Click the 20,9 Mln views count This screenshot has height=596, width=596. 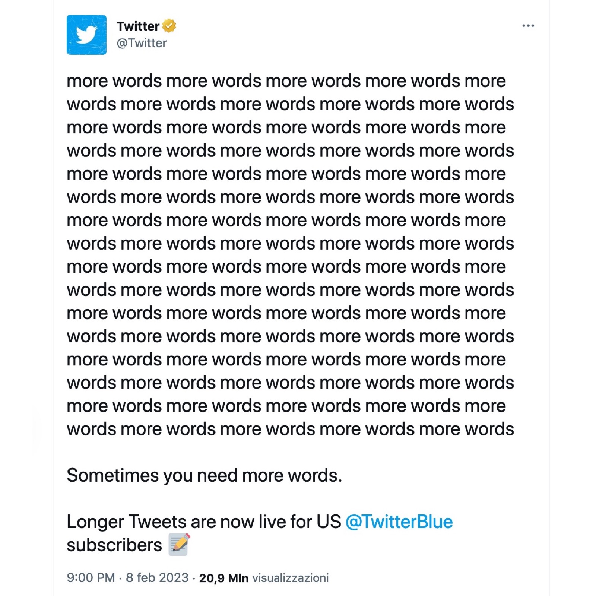(223, 578)
